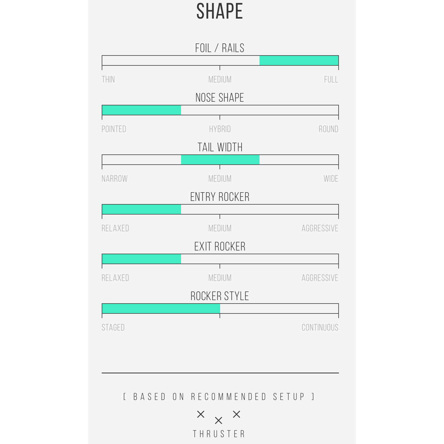Click the CONTINUOUS rocker style label
This screenshot has width=444, height=444.
click(320, 328)
